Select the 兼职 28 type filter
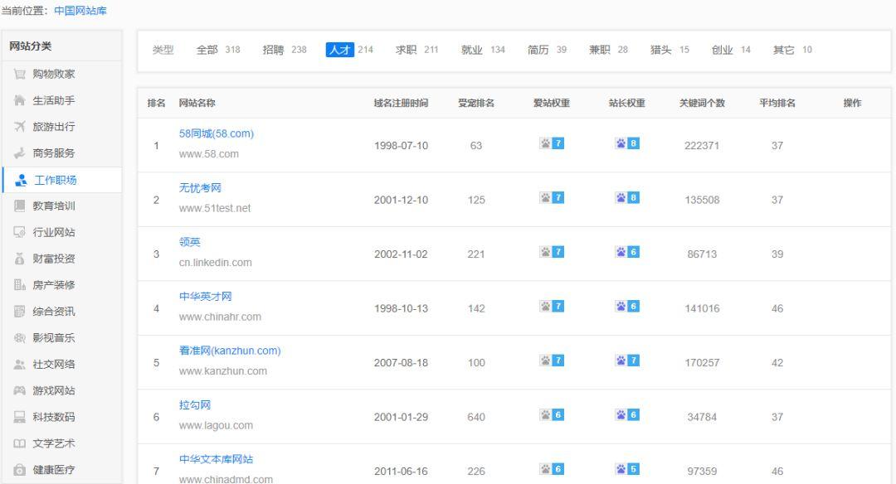The image size is (896, 484). point(608,50)
